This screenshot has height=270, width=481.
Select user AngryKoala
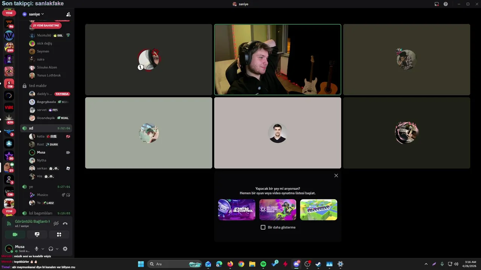pos(50,102)
